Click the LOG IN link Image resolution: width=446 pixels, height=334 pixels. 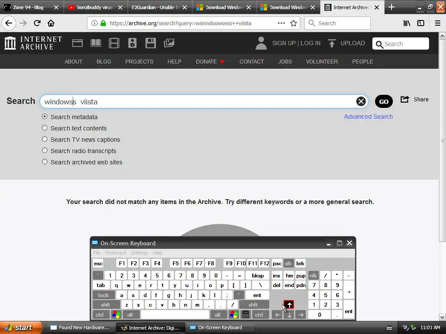coord(310,43)
